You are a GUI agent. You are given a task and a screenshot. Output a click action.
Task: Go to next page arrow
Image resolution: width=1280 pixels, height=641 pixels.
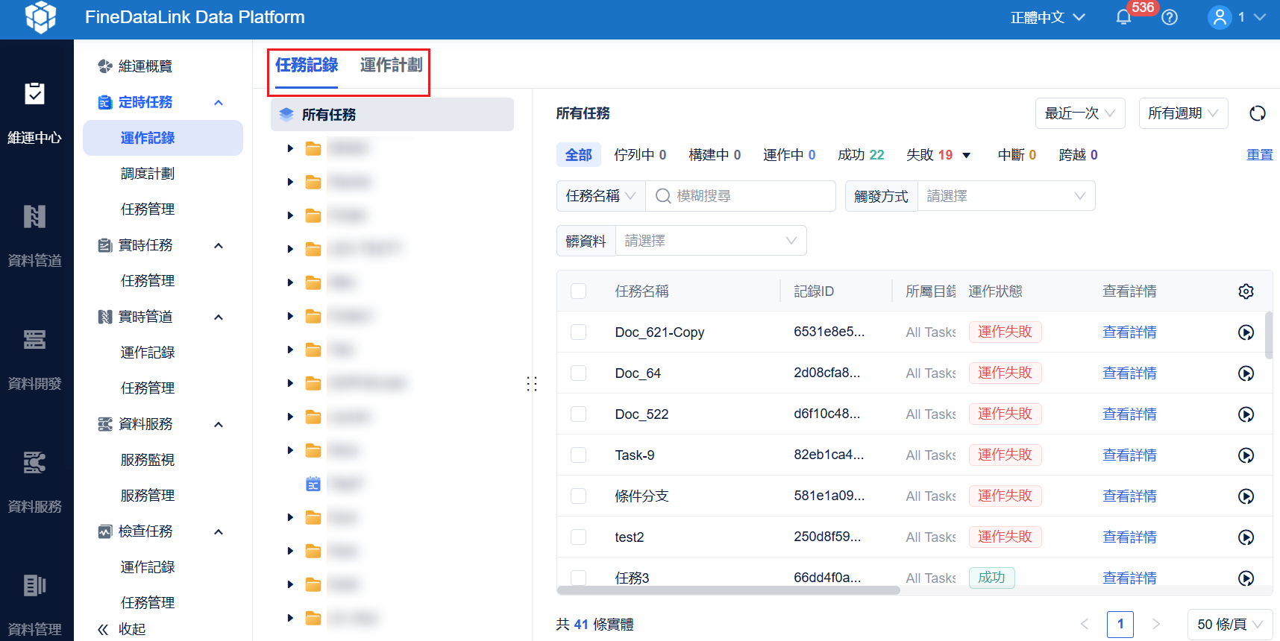1156,624
